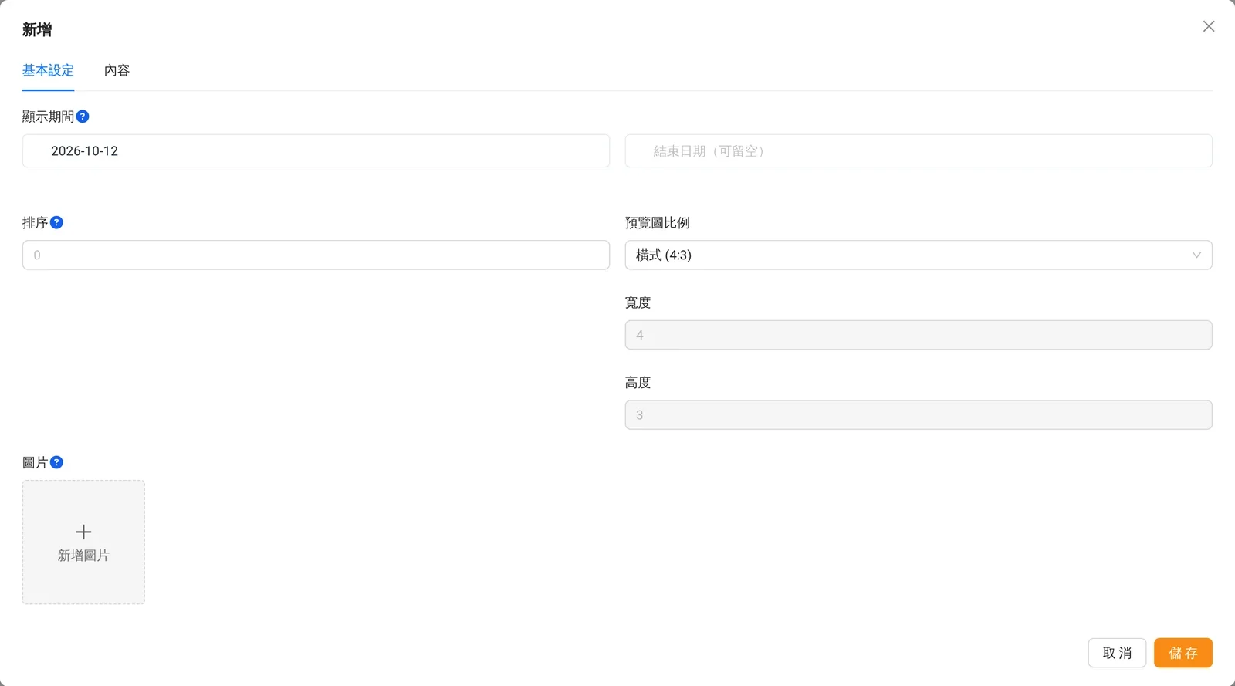Click the 顯示期間 label
The width and height of the screenshot is (1235, 686).
click(x=48, y=117)
